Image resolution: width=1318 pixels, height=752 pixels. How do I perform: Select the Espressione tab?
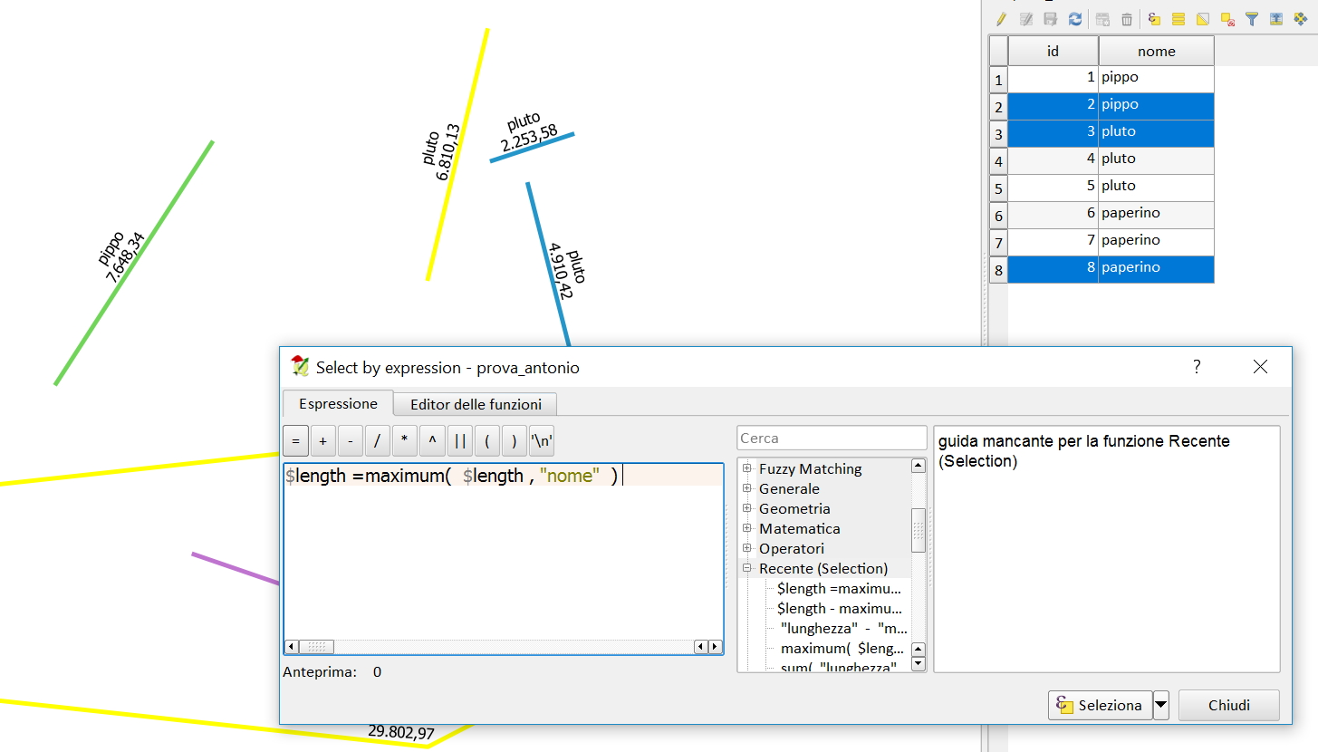click(x=338, y=404)
